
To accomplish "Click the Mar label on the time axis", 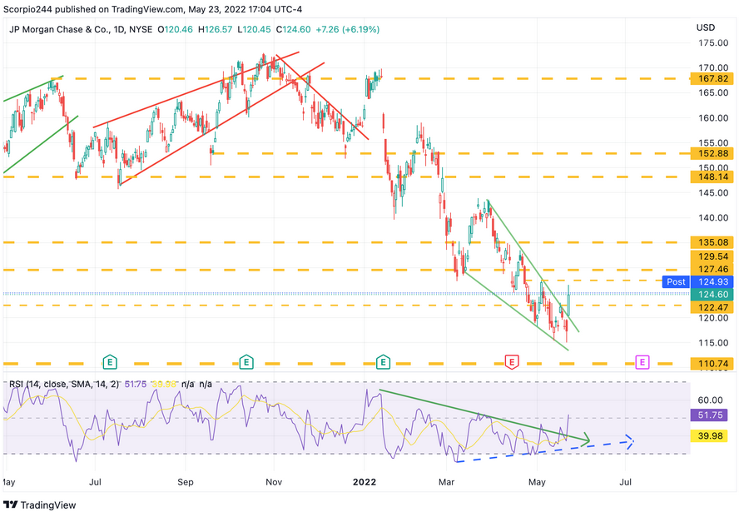I will point(446,482).
